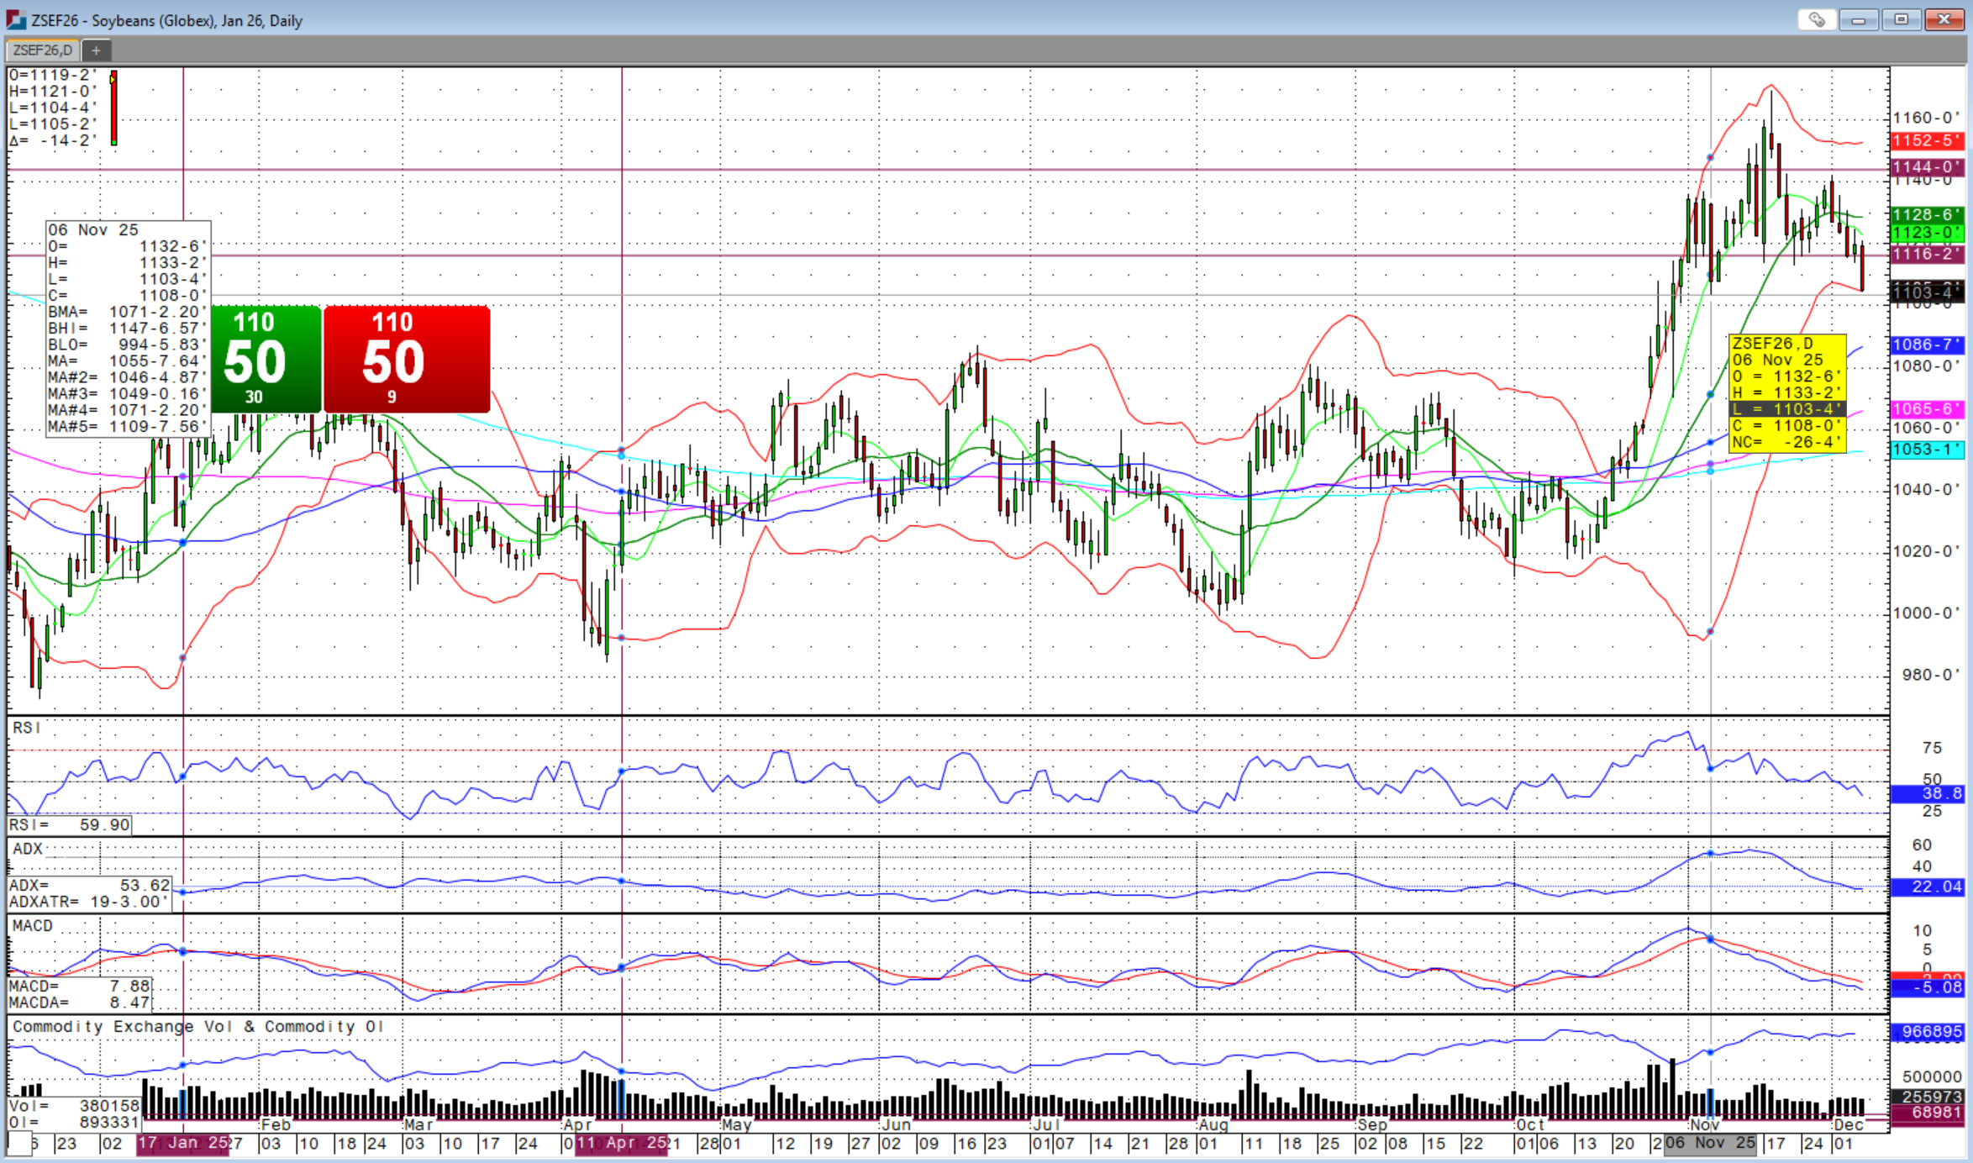The image size is (1973, 1163).
Task: Select the ZSEF26,D chart tab
Action: pos(43,50)
